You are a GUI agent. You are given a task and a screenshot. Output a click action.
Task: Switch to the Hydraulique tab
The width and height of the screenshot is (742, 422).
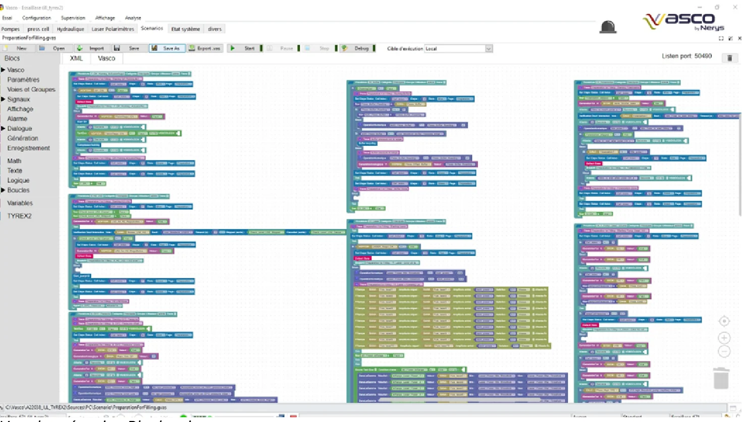coord(71,29)
